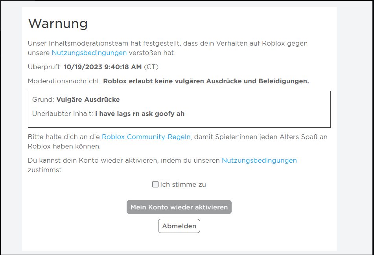Click the text 'Bitte halte dich an die'
This screenshot has height=255, width=374.
(64, 137)
